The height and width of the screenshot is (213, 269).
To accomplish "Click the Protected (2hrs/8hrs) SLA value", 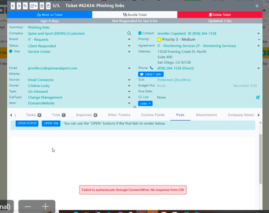I will pyautogui.click(x=174, y=80).
